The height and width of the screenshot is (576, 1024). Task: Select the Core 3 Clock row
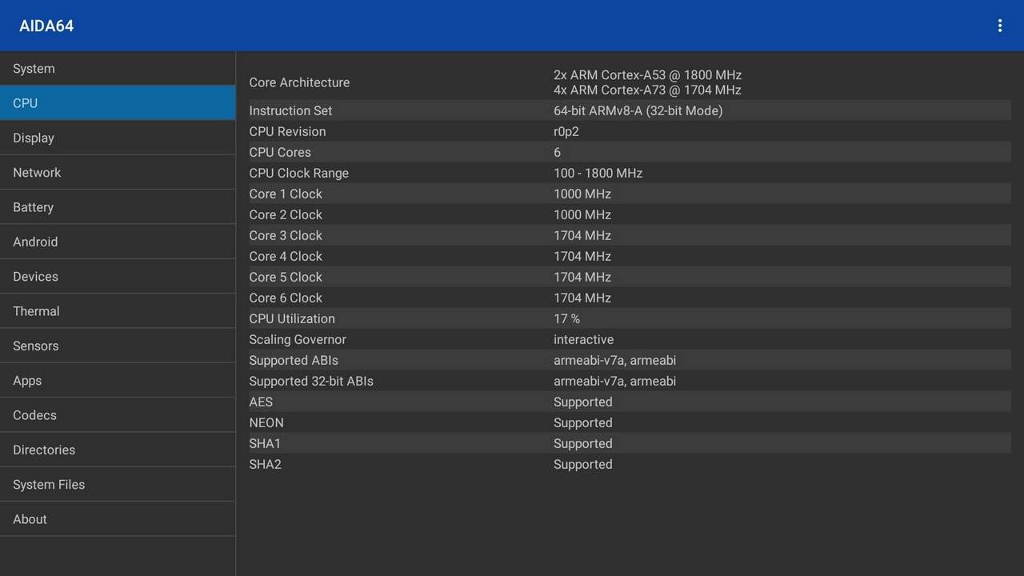(x=630, y=235)
